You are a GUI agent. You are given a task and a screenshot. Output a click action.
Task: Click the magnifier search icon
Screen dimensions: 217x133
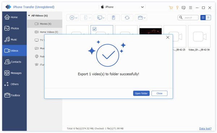(181, 18)
